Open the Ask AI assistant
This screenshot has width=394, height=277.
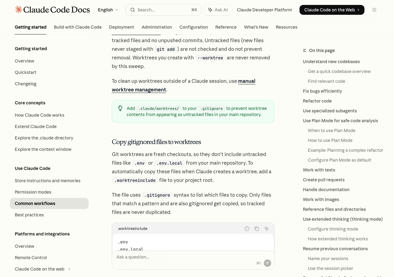pos(218,10)
